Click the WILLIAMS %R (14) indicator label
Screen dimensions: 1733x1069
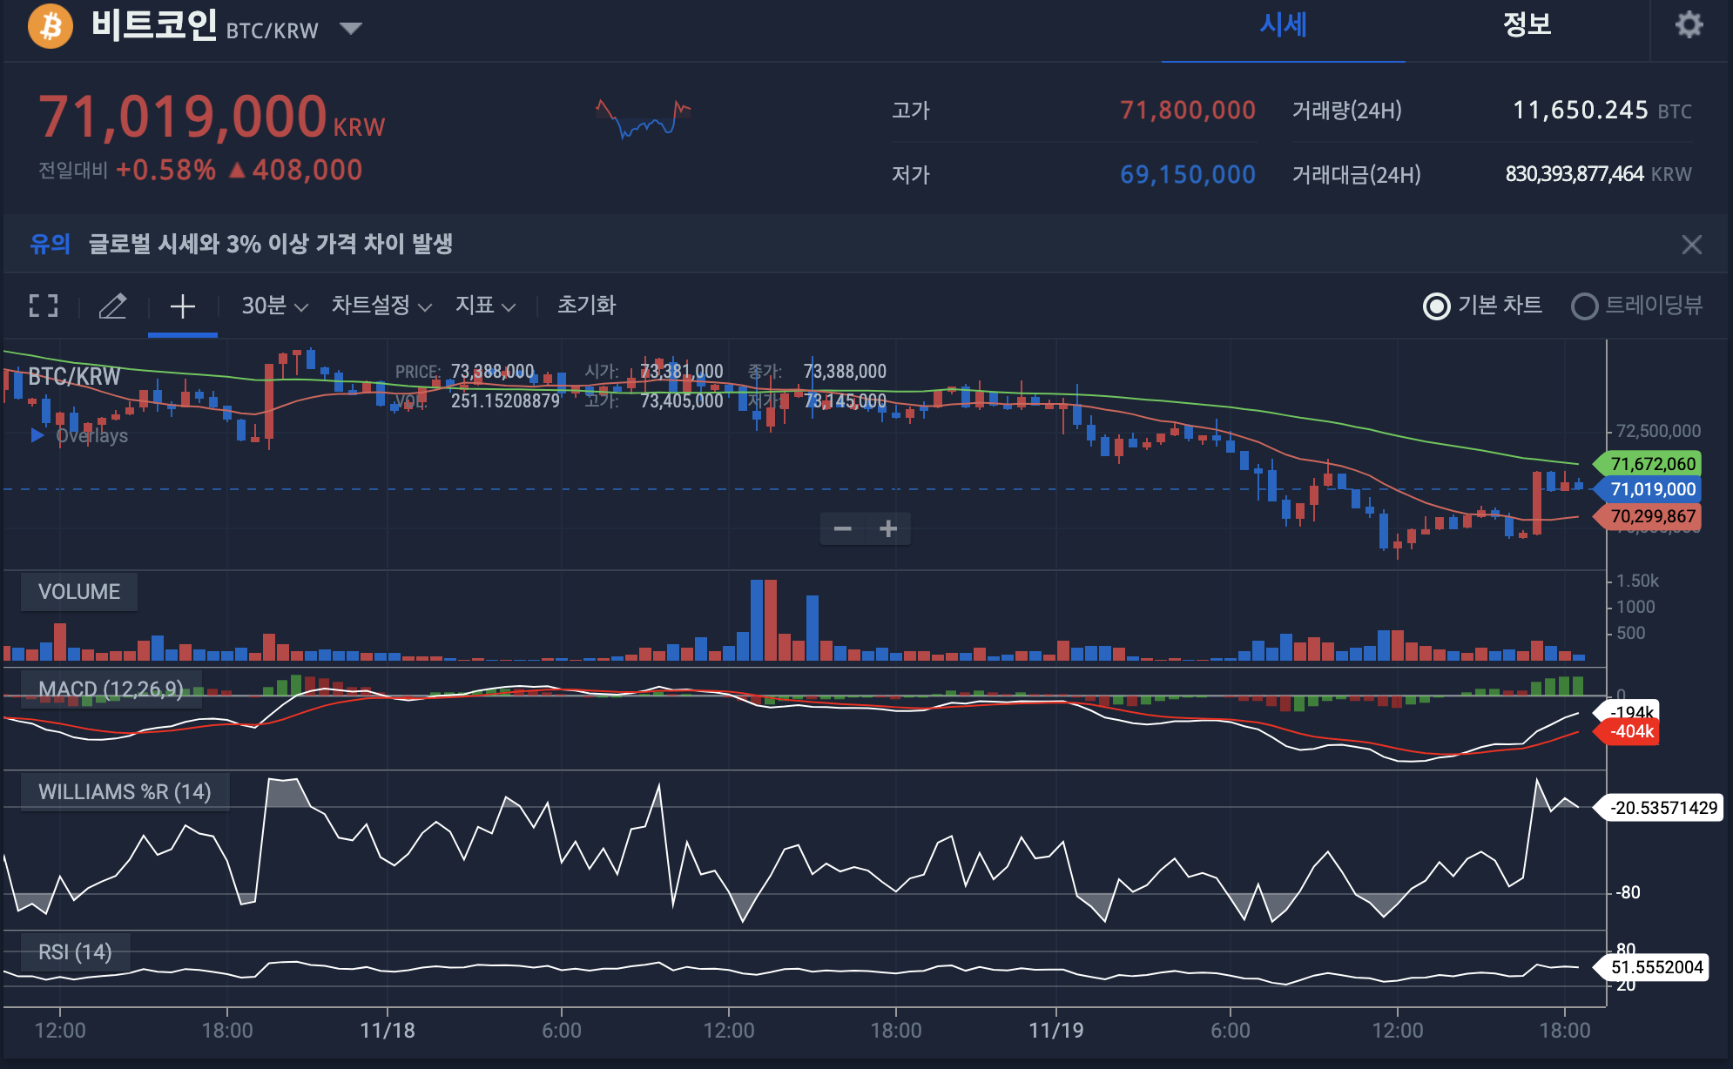125,792
